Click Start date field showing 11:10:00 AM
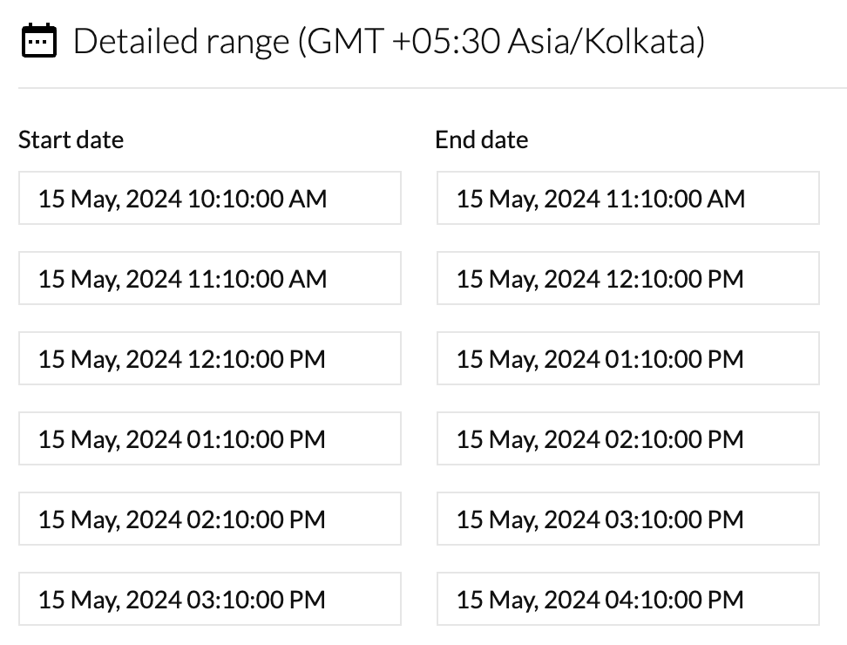The height and width of the screenshot is (645, 847). click(209, 278)
